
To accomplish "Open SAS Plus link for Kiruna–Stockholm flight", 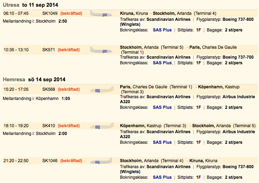I will 162,30.
